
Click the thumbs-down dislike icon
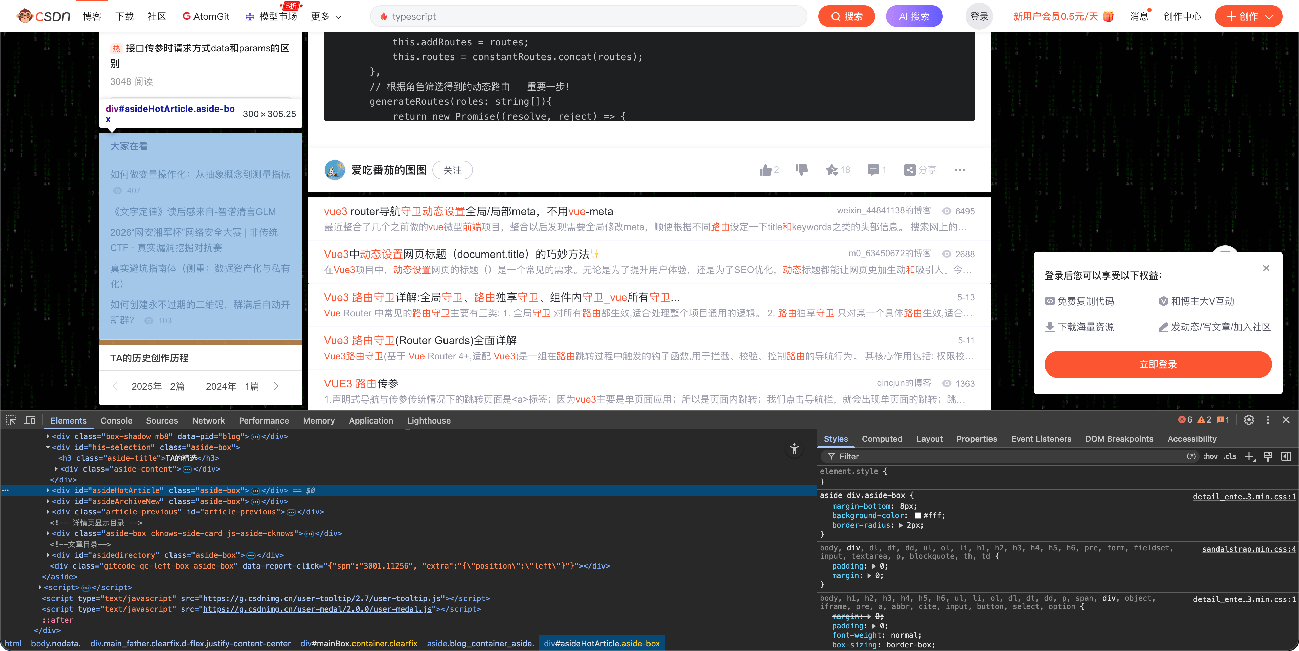[801, 170]
